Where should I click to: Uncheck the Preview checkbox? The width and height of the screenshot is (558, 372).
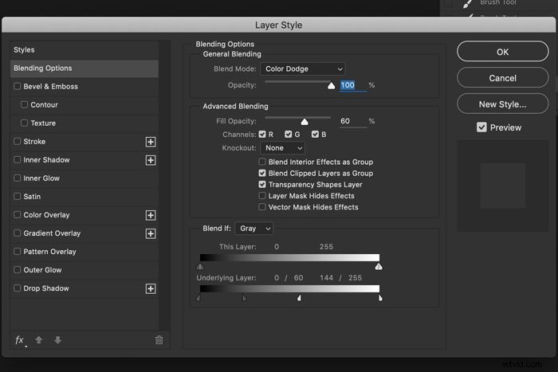tap(481, 127)
